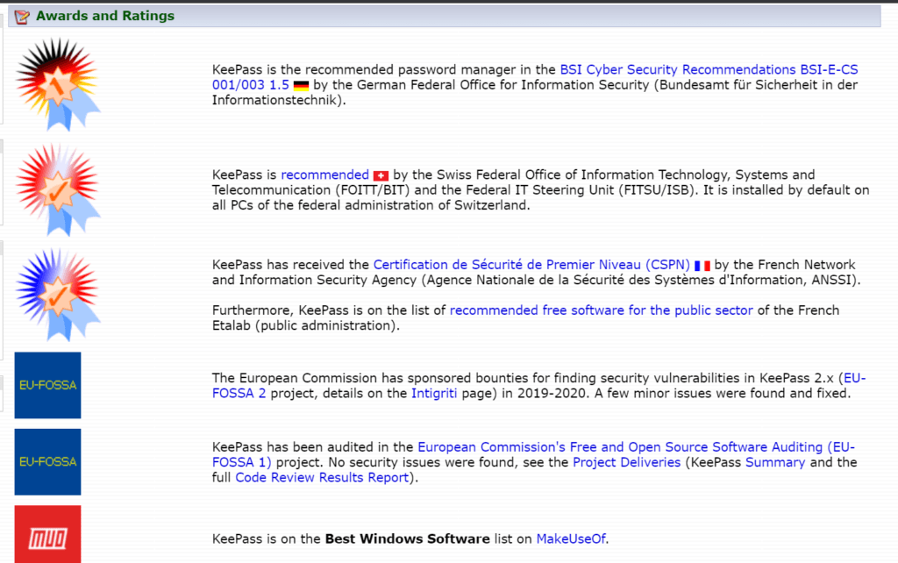Open Certification de Sécurité de Premier Niveau link
The image size is (898, 563).
531,265
